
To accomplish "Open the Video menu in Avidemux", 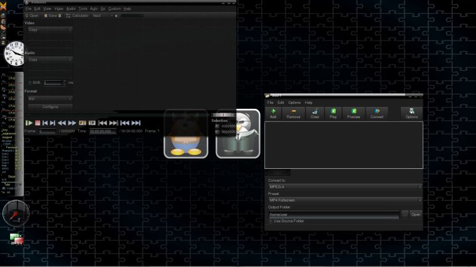I will 59,9.
